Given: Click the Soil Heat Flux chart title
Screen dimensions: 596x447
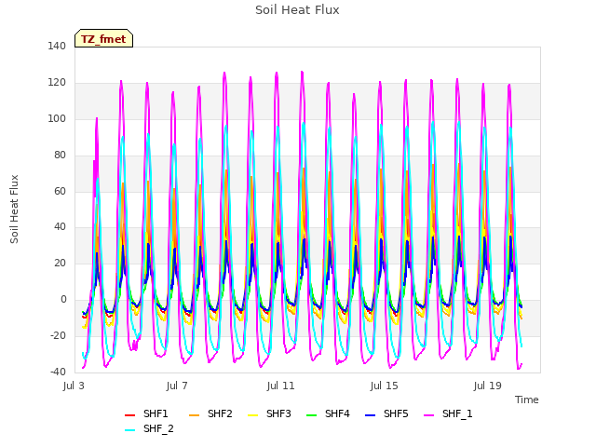Looking at the screenshot, I should [297, 10].
